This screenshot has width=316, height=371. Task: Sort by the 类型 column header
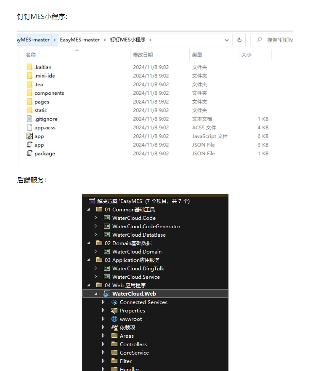coord(197,55)
